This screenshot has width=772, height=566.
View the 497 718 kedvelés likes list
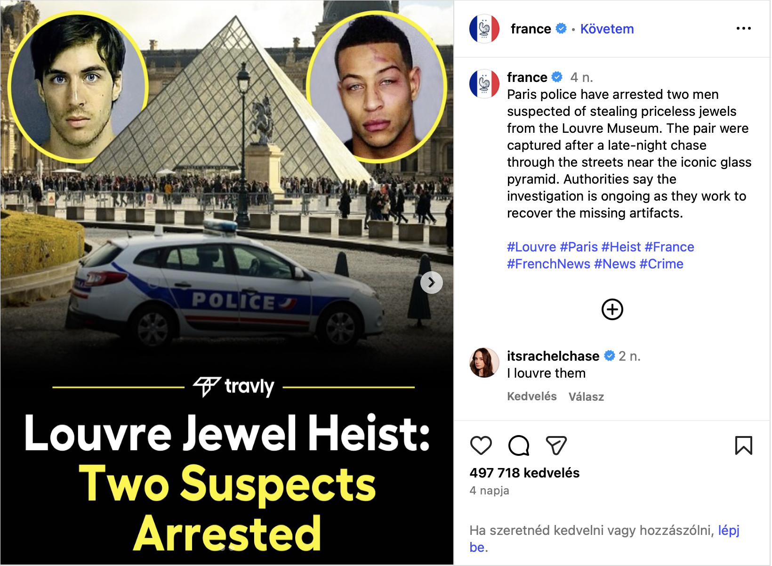coord(524,473)
